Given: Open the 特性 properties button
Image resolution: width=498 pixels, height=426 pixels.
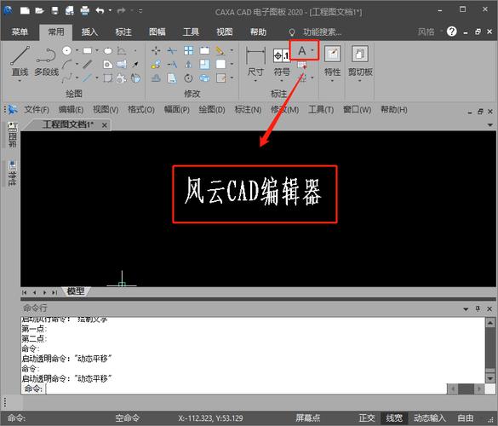Looking at the screenshot, I should pos(333,61).
